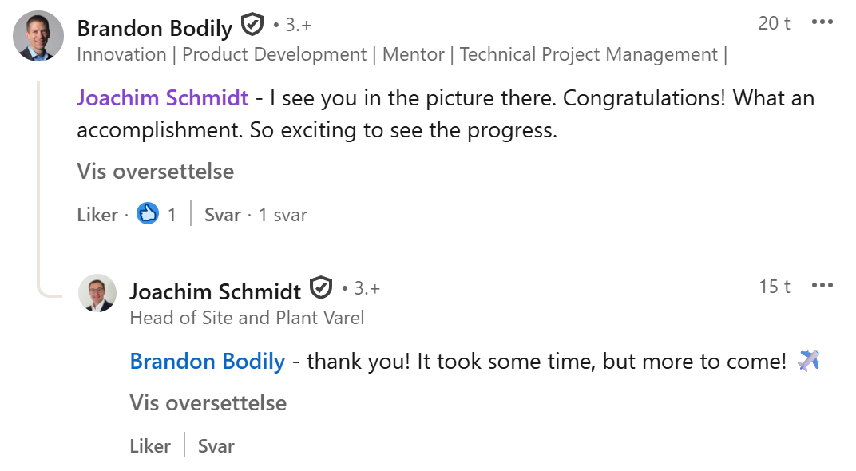856x471 pixels.
Task: Click Svar under Joachim Schmidt's reply
Action: [x=216, y=446]
